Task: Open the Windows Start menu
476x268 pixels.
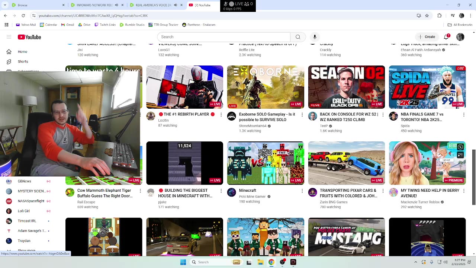Action: pos(183,262)
